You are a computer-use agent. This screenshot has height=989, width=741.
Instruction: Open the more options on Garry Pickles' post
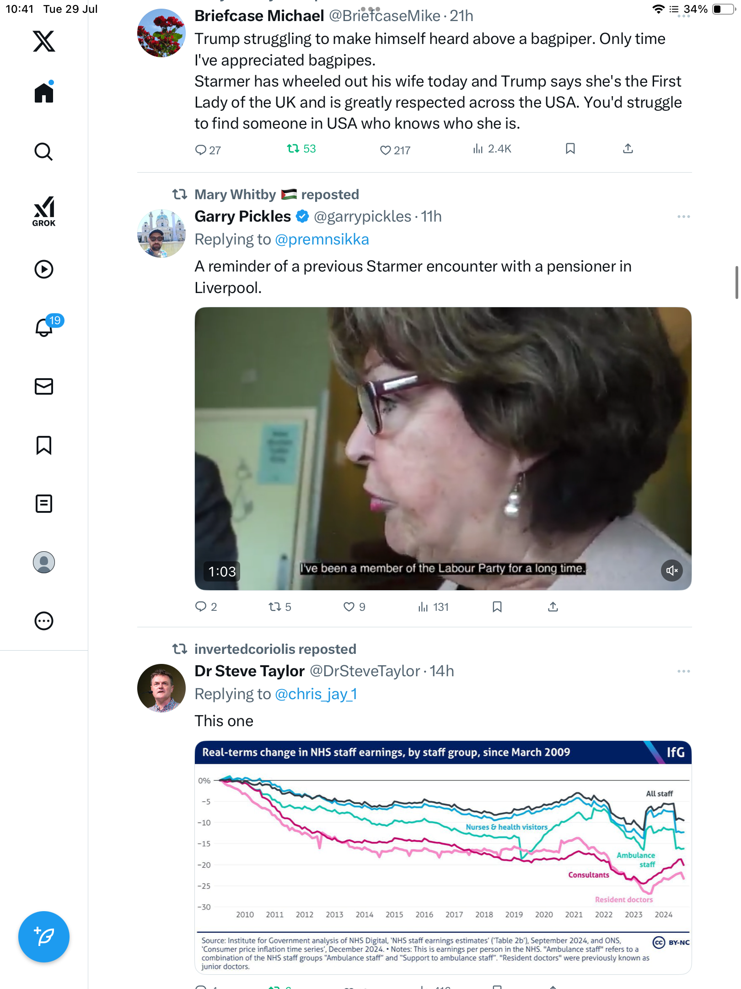(683, 217)
